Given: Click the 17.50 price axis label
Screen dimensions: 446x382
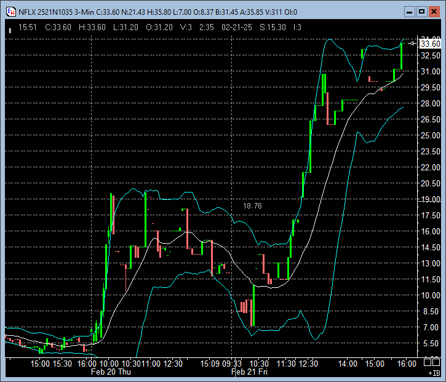Looking at the screenshot, I should [431, 215].
